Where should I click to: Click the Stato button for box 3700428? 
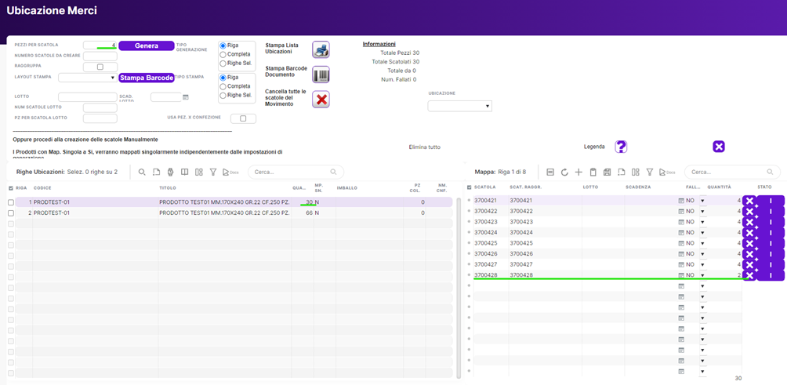[771, 275]
